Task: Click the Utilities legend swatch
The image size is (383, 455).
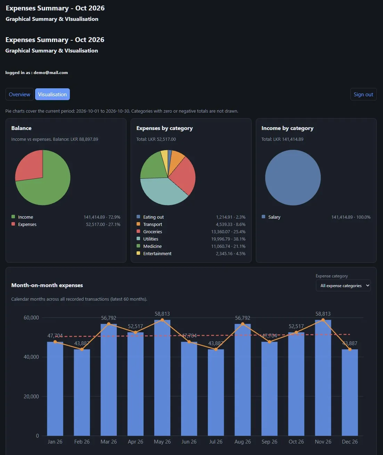Action: pyautogui.click(x=138, y=238)
